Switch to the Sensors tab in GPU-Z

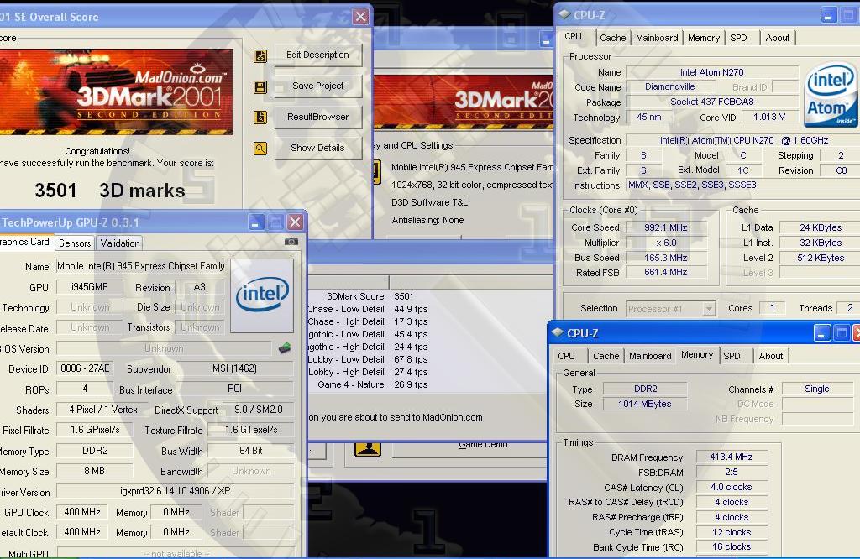(x=75, y=243)
